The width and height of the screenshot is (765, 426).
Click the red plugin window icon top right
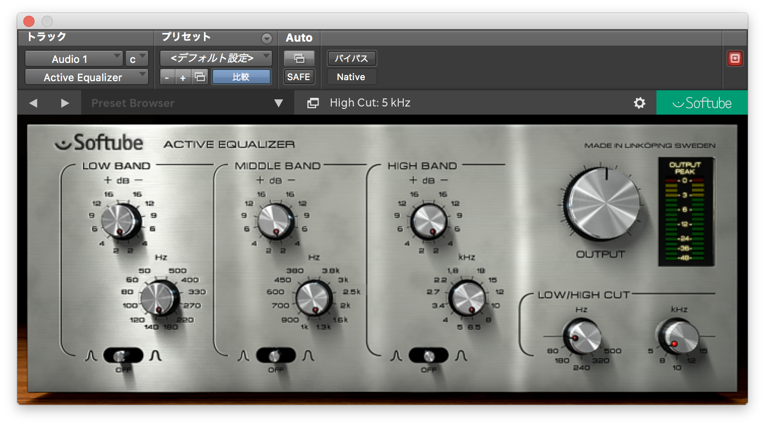point(735,58)
